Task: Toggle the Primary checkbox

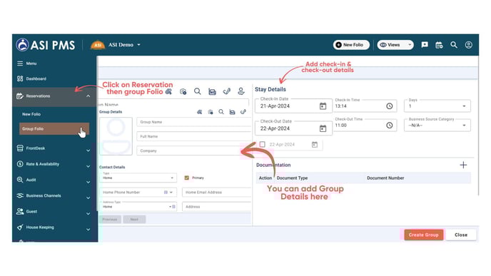Action: click(x=187, y=178)
